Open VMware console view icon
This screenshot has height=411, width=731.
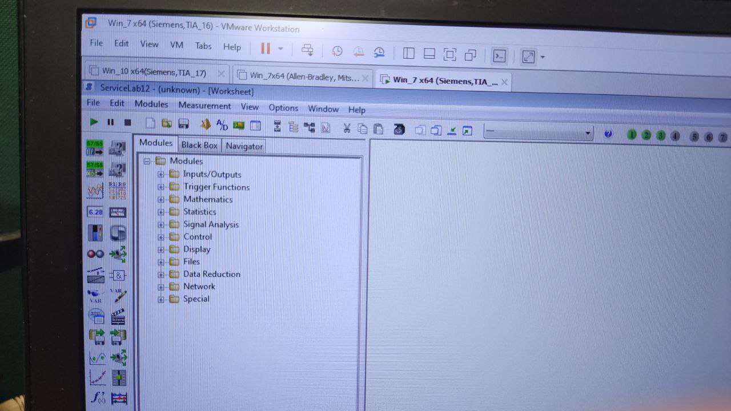(499, 55)
